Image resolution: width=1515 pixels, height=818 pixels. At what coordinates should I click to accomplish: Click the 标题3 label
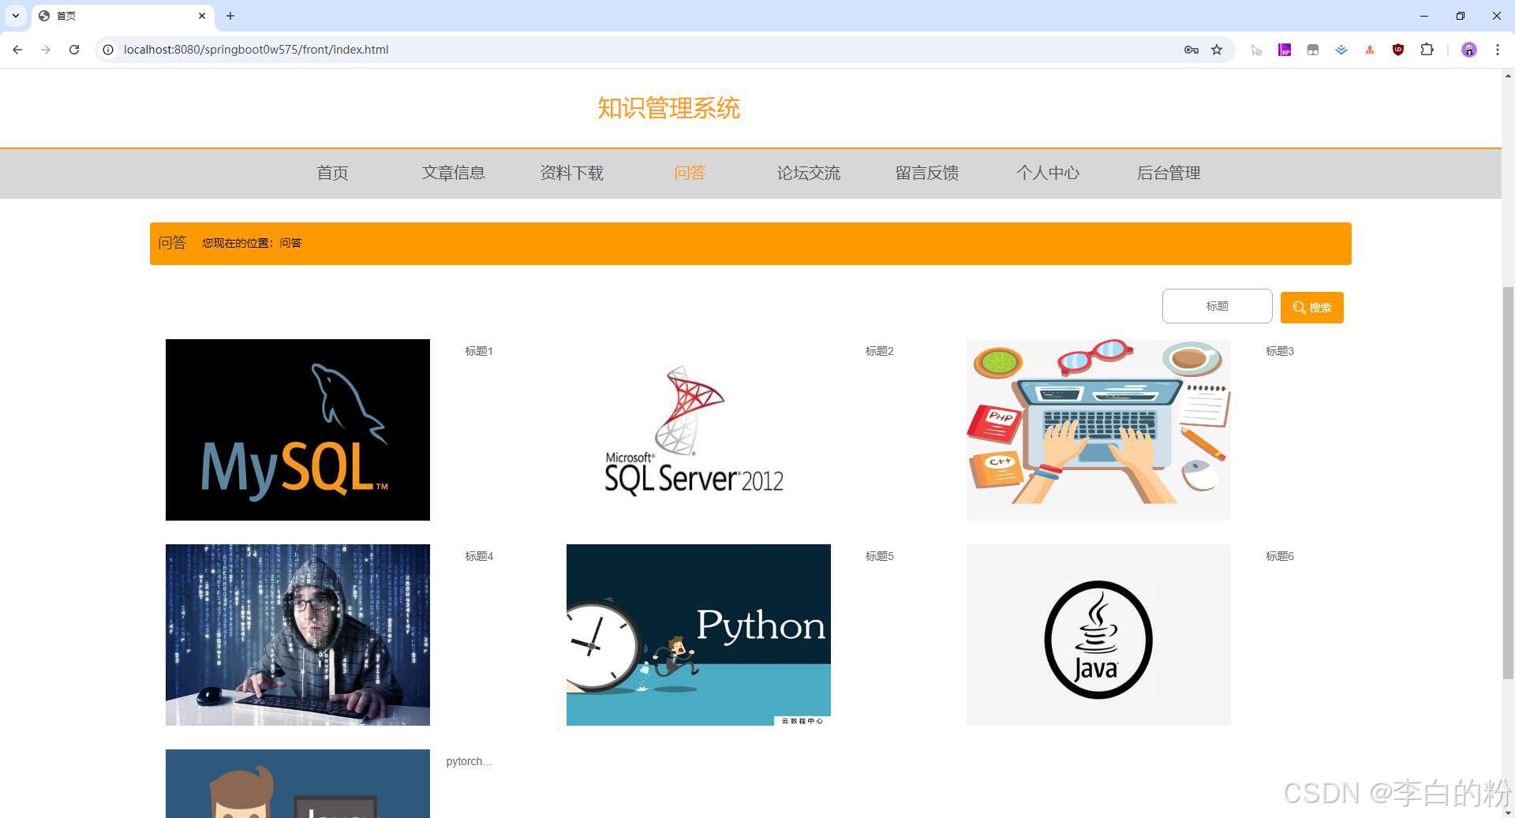[1280, 351]
